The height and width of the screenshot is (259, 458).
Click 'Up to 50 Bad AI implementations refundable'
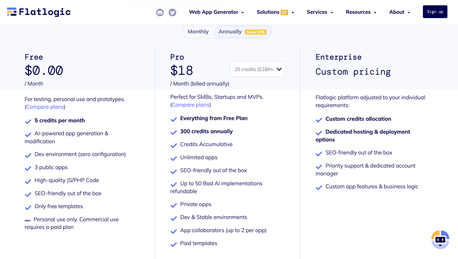(x=216, y=187)
